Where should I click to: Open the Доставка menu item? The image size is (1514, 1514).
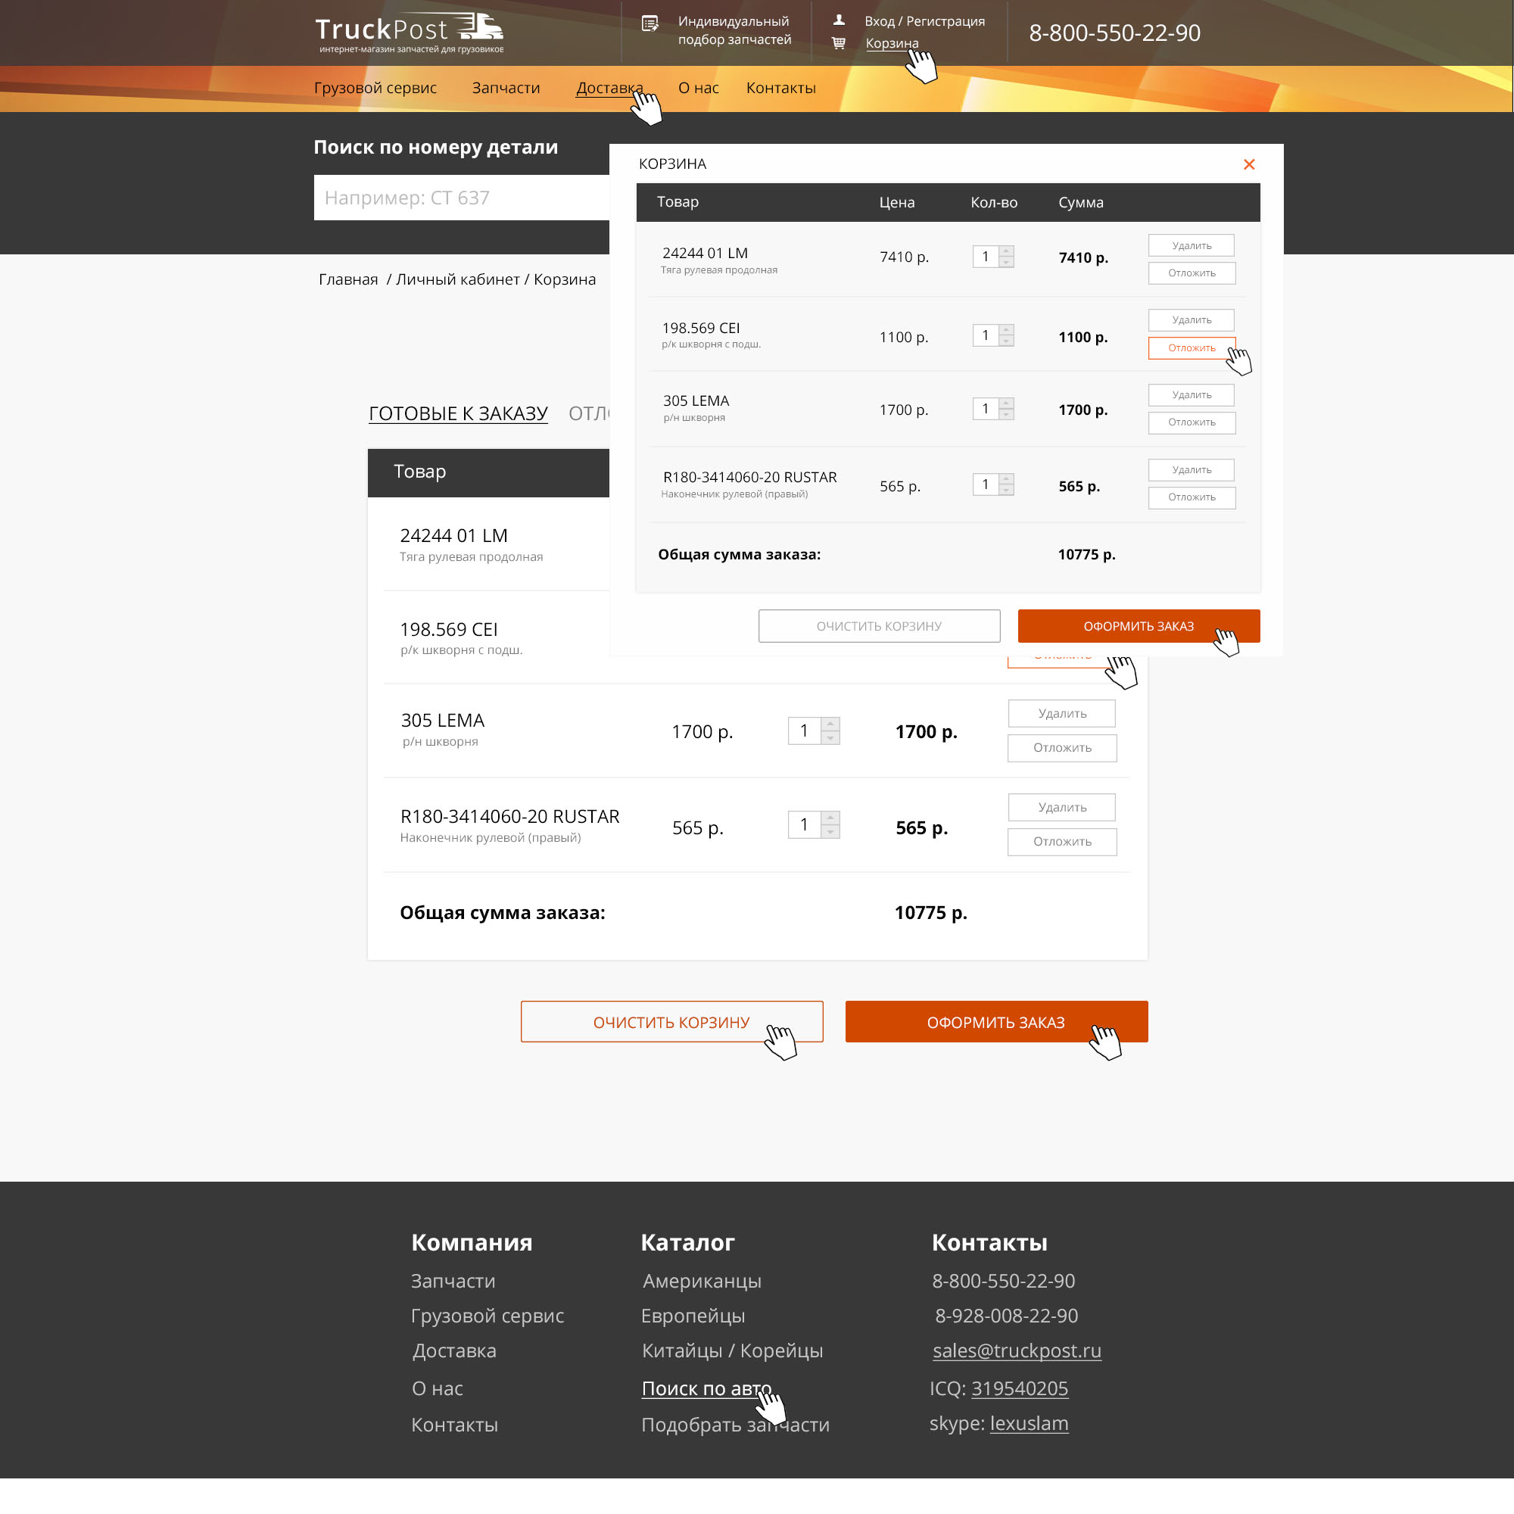pyautogui.click(x=609, y=88)
